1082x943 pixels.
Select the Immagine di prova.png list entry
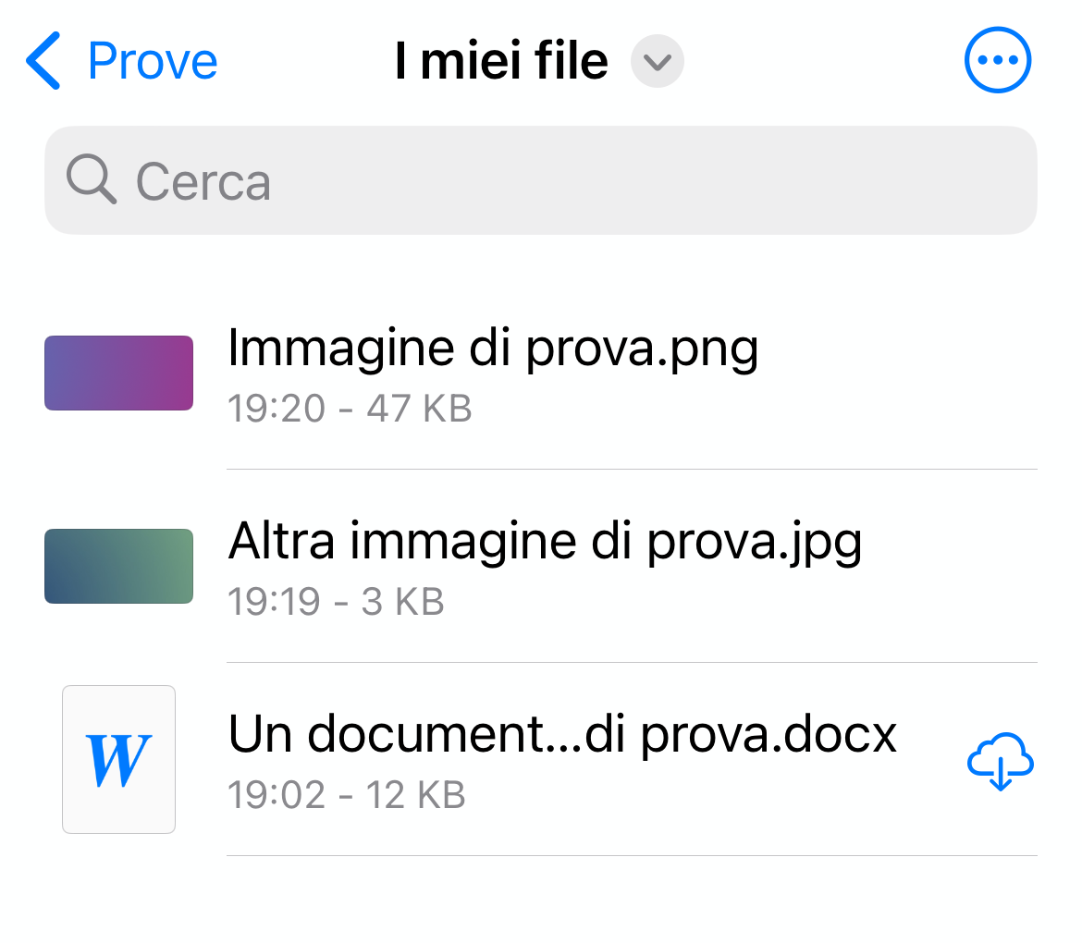coord(495,373)
